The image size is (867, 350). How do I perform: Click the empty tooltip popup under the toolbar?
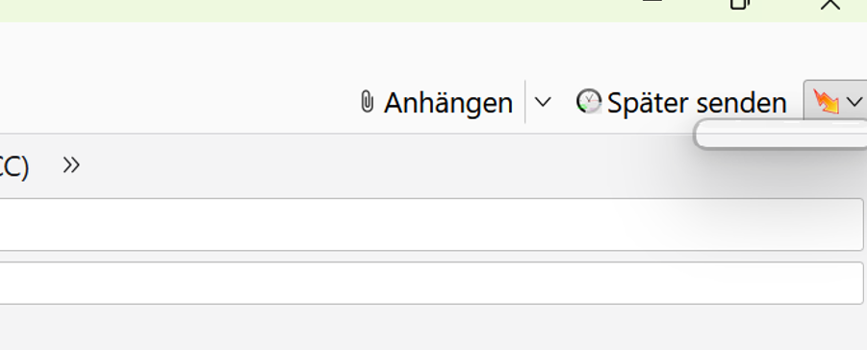780,135
